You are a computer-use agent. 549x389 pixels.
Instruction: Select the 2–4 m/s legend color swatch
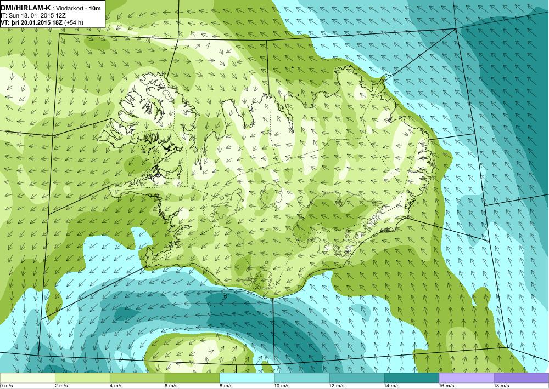click(x=83, y=378)
